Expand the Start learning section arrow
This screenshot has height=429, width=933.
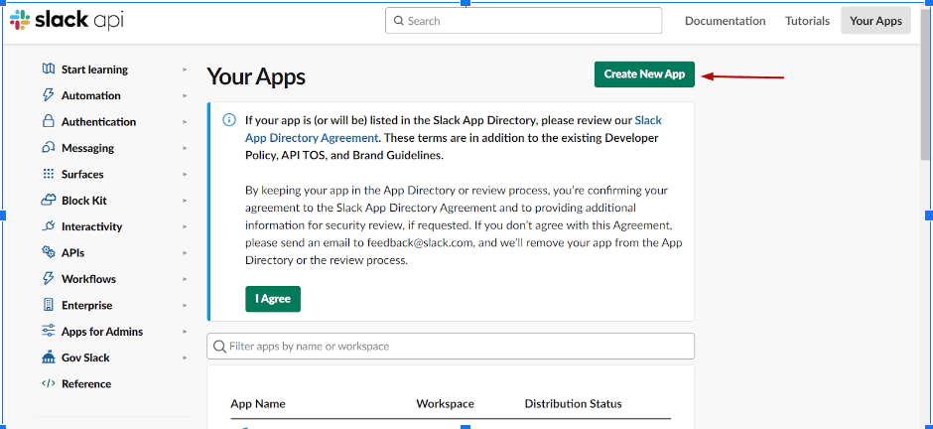point(185,70)
